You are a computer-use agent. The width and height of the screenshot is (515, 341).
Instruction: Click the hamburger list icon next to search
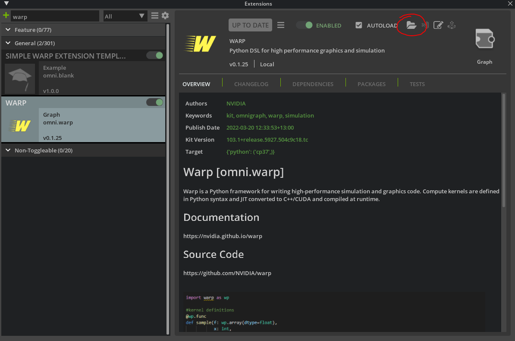[154, 15]
